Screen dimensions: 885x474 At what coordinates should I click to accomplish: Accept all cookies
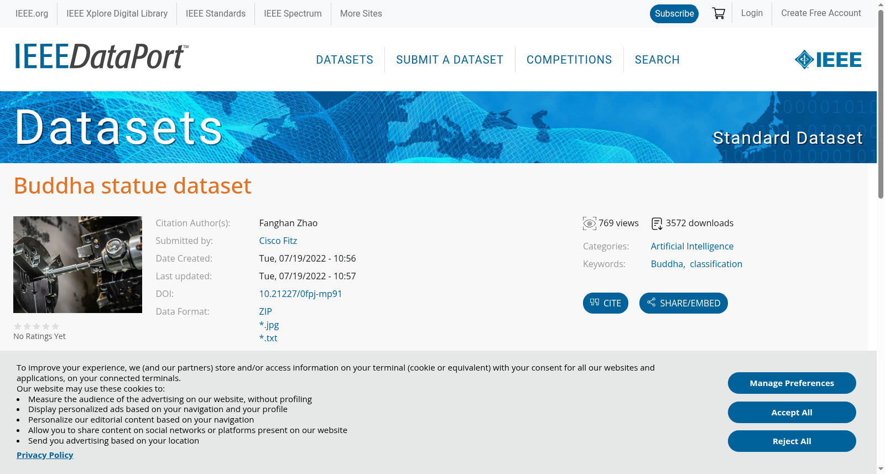(x=792, y=412)
